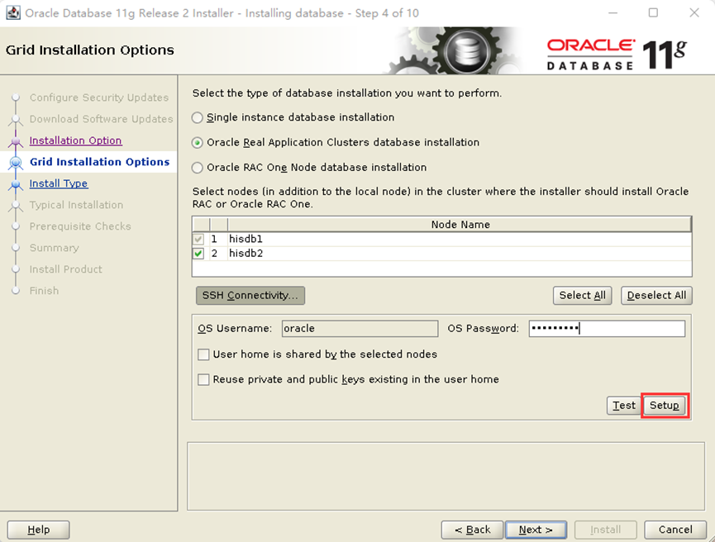Click the Select All button
This screenshot has height=542, width=715.
point(582,296)
